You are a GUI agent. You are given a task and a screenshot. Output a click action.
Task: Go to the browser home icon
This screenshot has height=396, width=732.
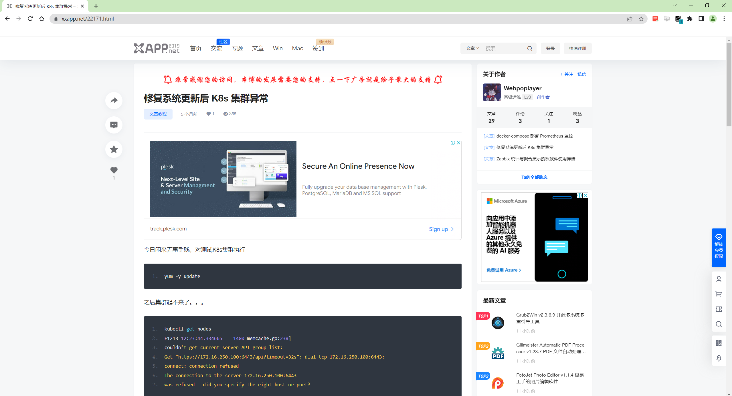pos(42,19)
